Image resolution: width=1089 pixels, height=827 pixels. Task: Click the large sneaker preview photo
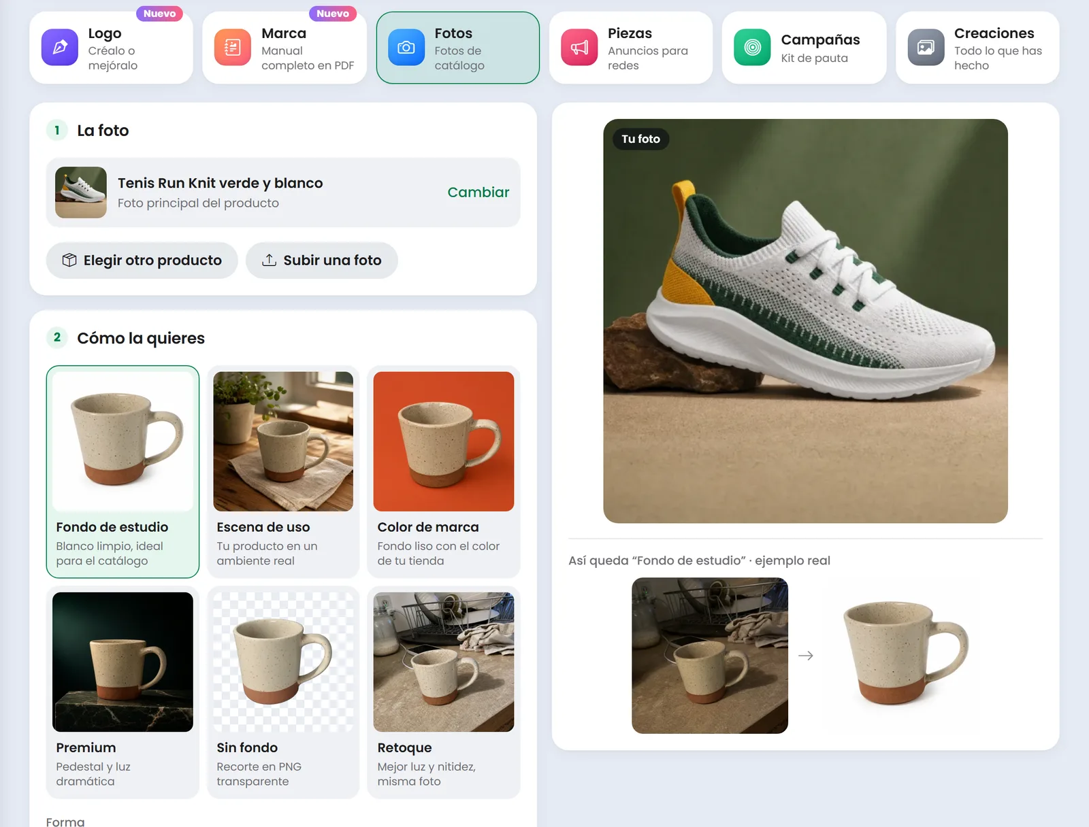coord(805,321)
